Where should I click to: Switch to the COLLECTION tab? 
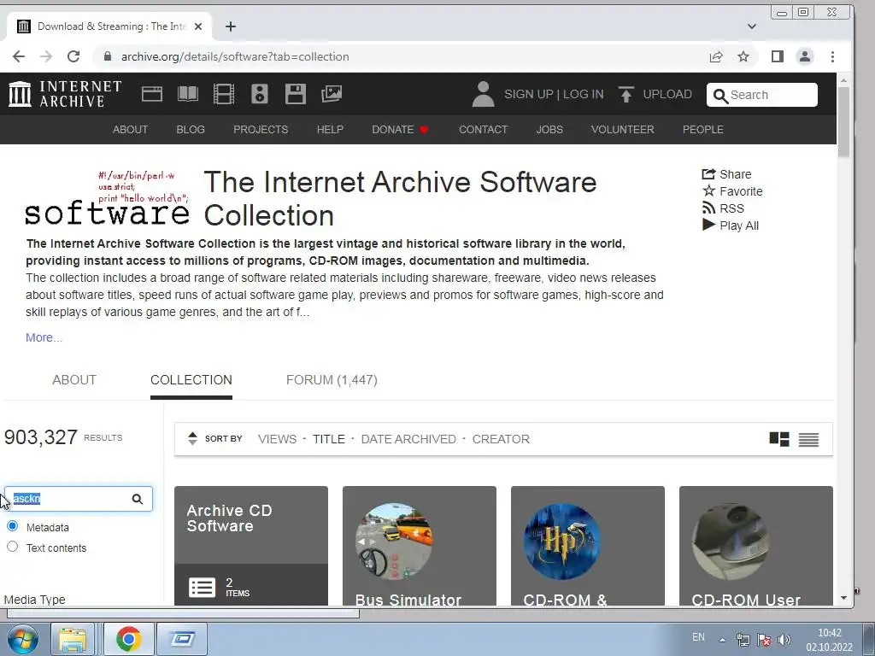coord(191,380)
